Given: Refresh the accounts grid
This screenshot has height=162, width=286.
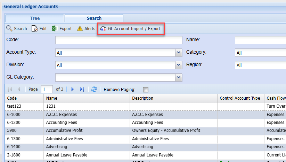Looking at the screenshot, I should click(94, 89).
